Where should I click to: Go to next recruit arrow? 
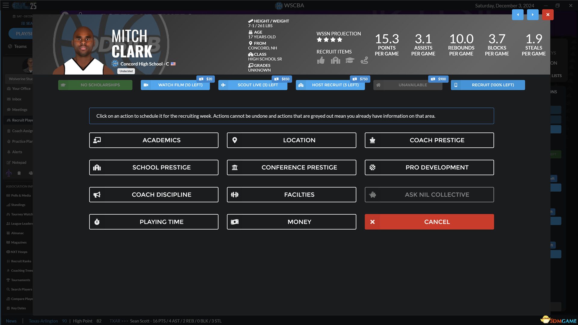pyautogui.click(x=533, y=14)
